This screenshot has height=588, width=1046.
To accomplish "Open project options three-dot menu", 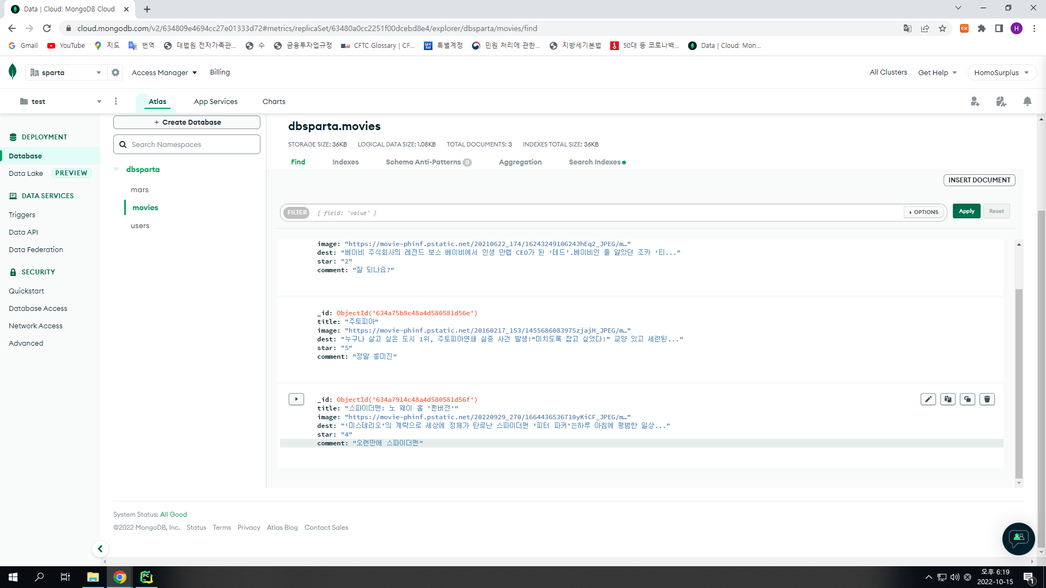I will tap(116, 101).
